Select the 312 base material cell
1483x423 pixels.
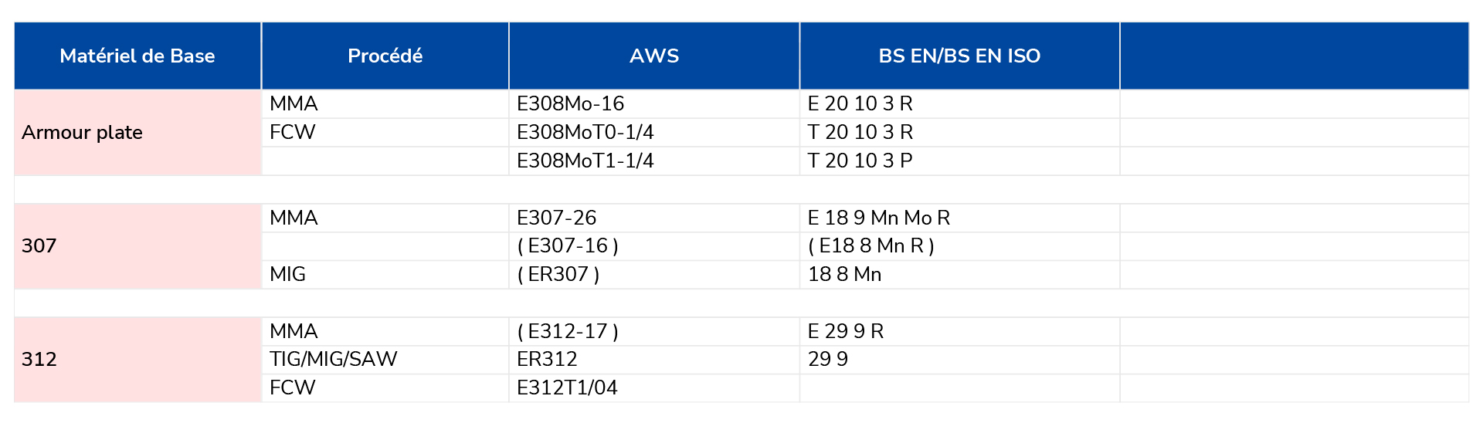coord(137,360)
